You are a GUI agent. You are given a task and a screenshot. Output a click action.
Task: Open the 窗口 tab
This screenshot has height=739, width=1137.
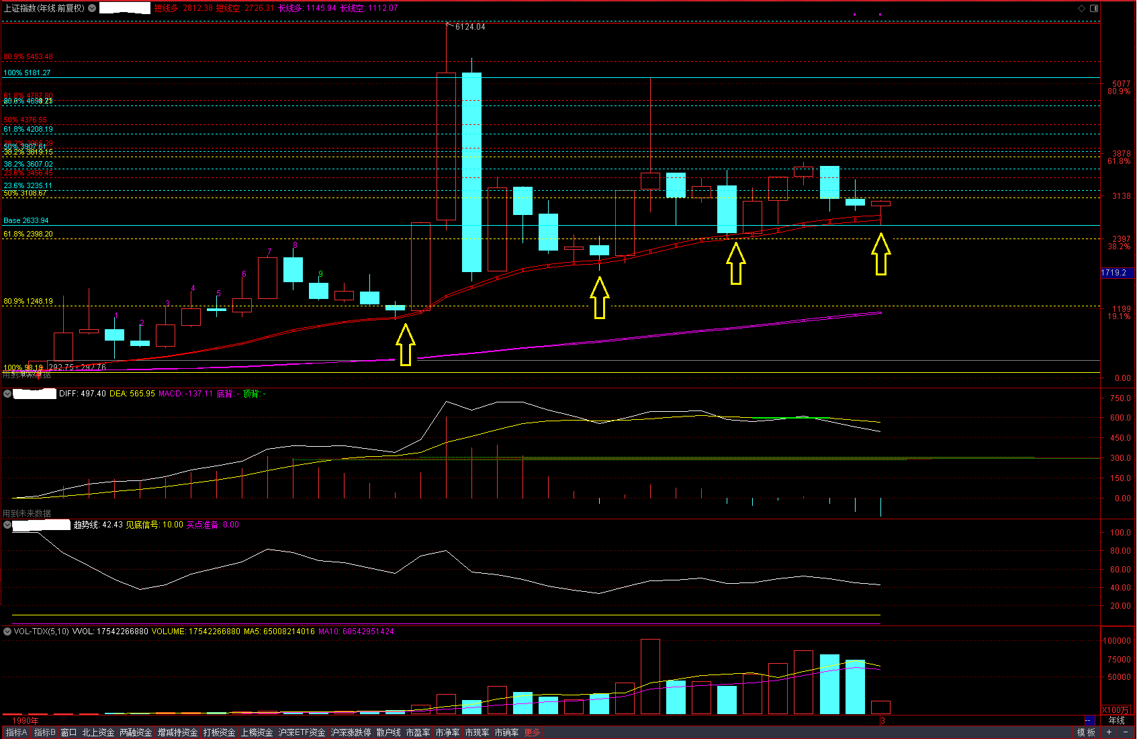point(69,732)
